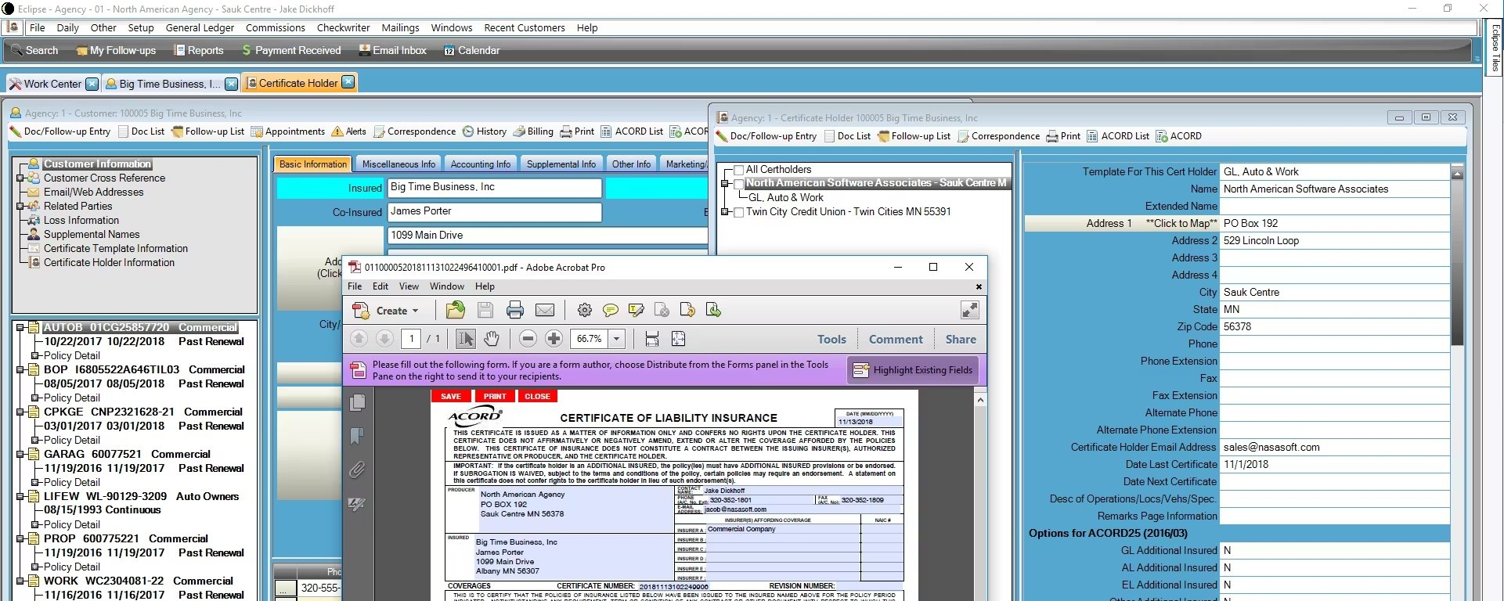Viewport: 1504px width, 601px height.
Task: Open the Commissions menu
Action: pyautogui.click(x=275, y=27)
